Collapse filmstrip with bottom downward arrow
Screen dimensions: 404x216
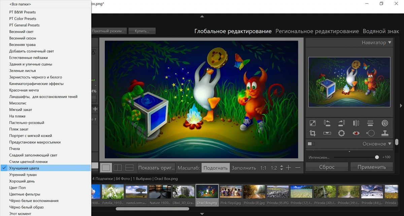[202, 214]
